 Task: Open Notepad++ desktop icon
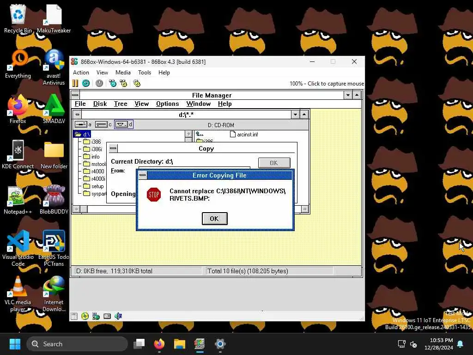(18, 200)
